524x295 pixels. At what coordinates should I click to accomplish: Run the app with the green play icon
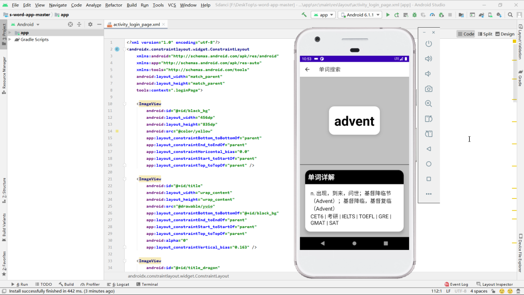pyautogui.click(x=388, y=15)
